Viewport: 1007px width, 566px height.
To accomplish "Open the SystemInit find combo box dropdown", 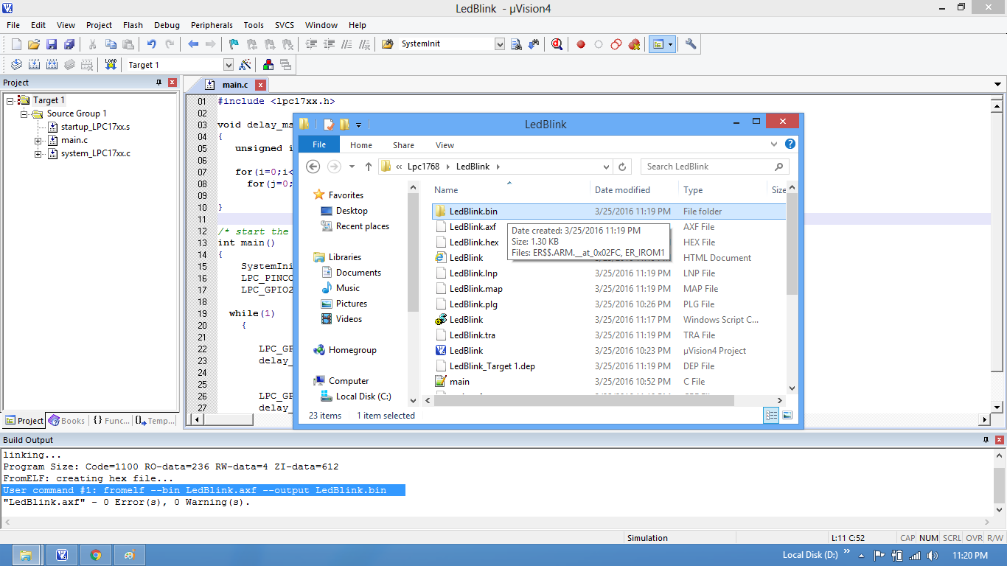I will pos(499,44).
